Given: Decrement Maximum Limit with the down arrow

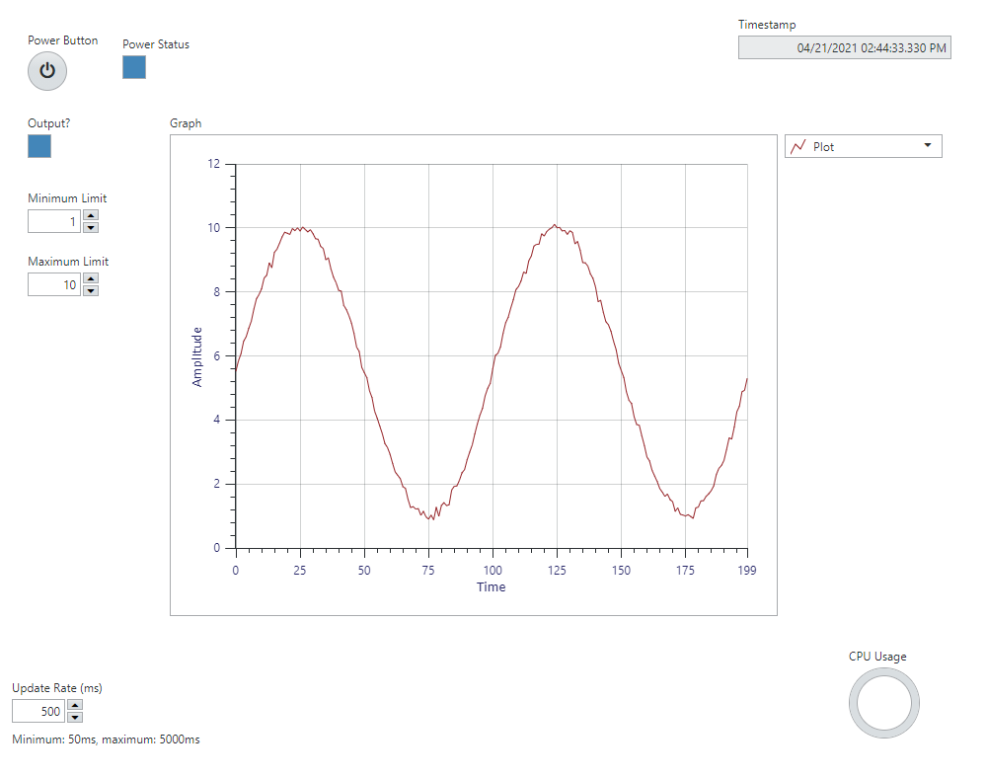Looking at the screenshot, I should [90, 289].
